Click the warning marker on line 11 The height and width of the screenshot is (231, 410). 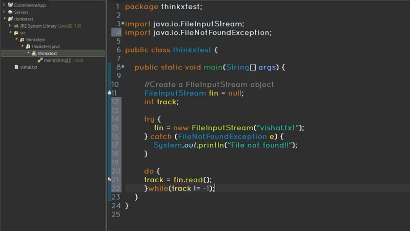coord(110,92)
